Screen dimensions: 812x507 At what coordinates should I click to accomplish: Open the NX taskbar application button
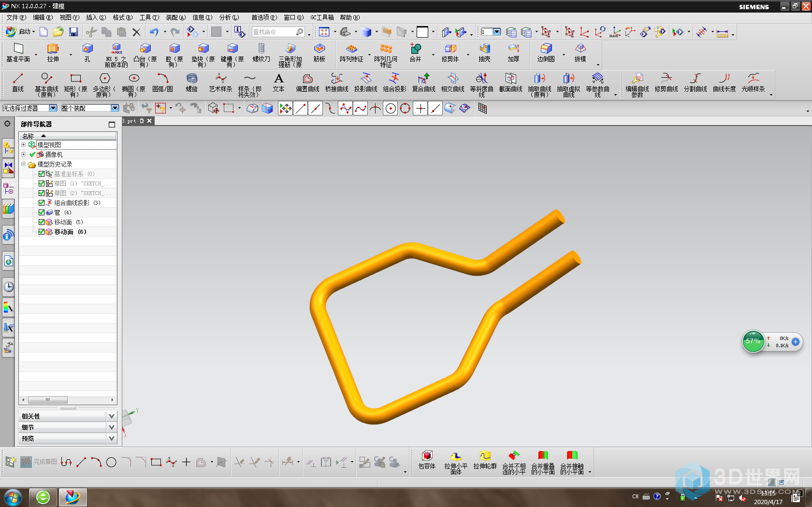click(72, 497)
